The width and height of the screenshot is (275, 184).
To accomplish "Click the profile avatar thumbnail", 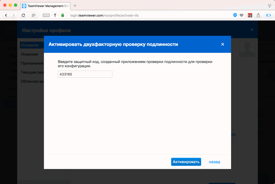I will coord(247,49).
